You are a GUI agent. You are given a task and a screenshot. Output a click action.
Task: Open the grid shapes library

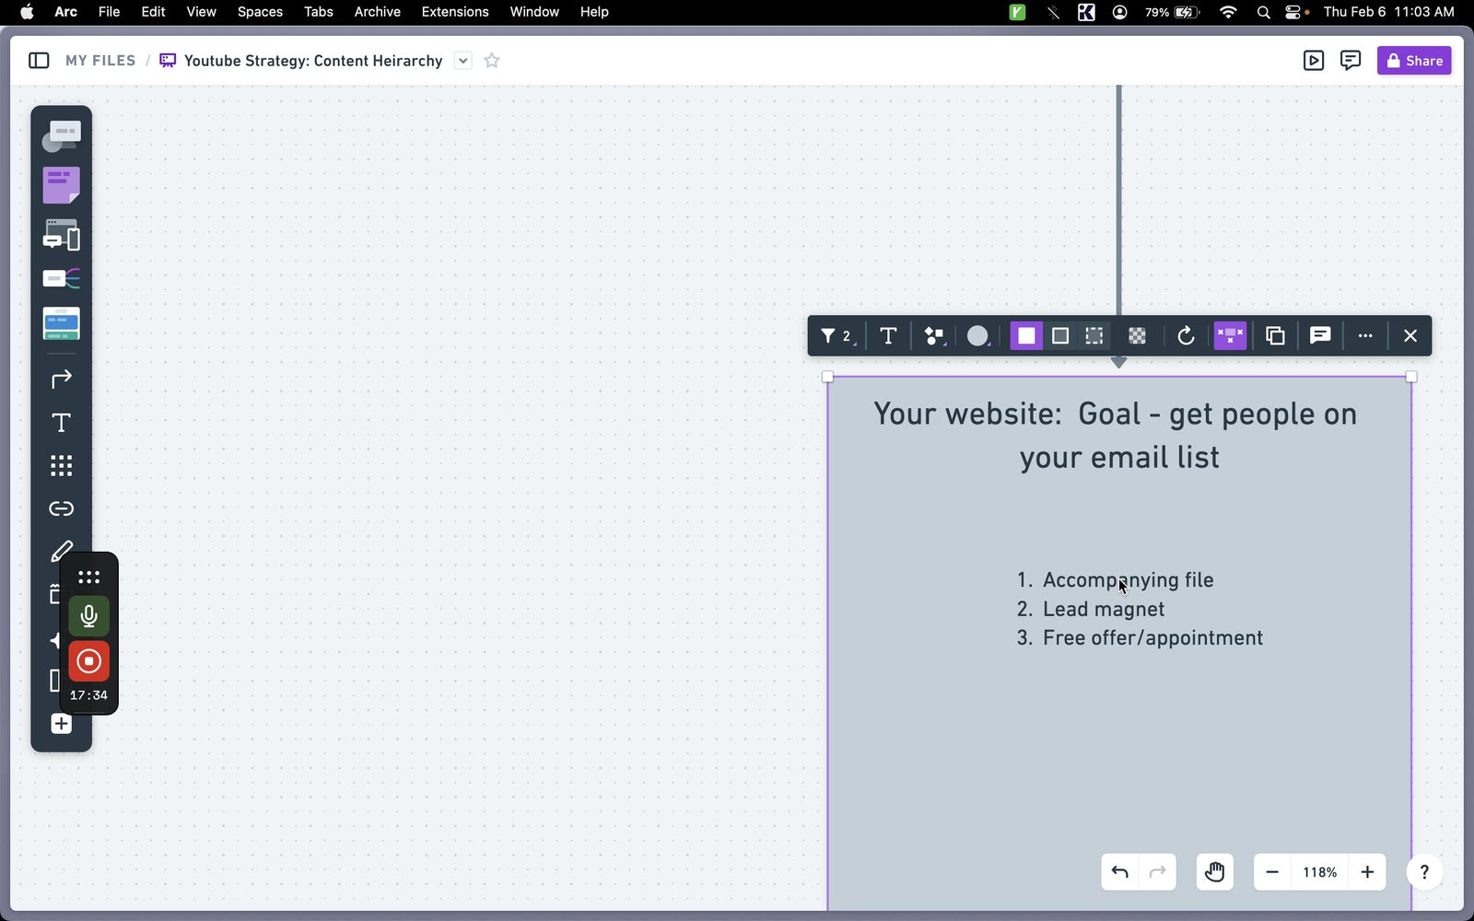tap(61, 465)
